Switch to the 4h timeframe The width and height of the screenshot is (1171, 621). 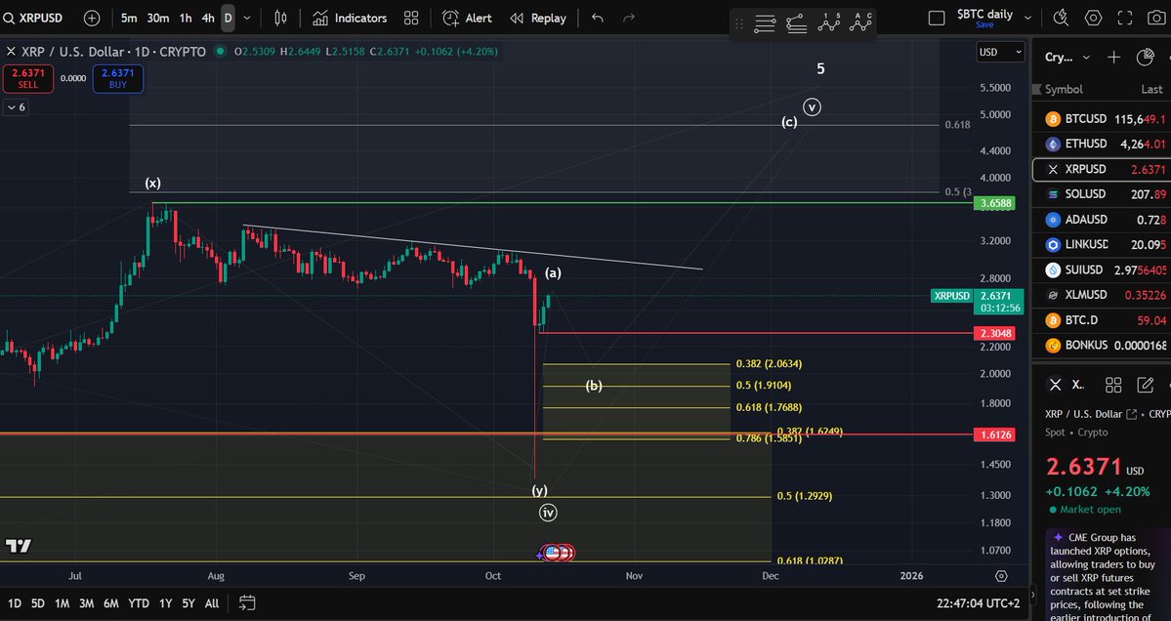coord(208,18)
